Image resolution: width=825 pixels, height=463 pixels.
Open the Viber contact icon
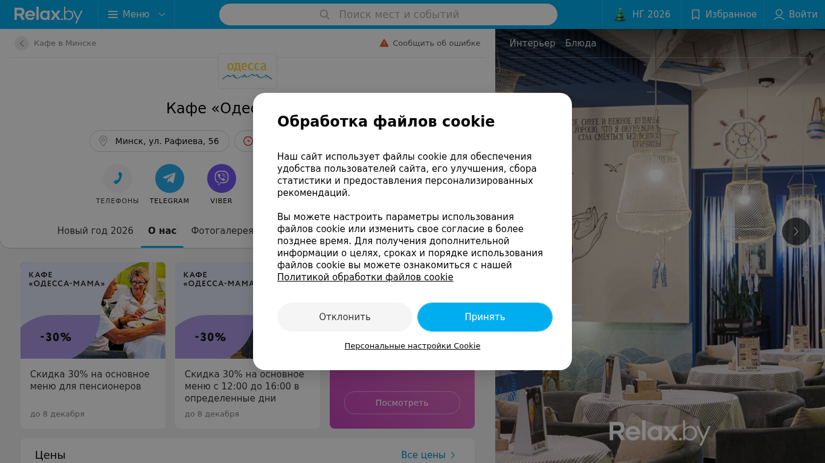(x=222, y=178)
